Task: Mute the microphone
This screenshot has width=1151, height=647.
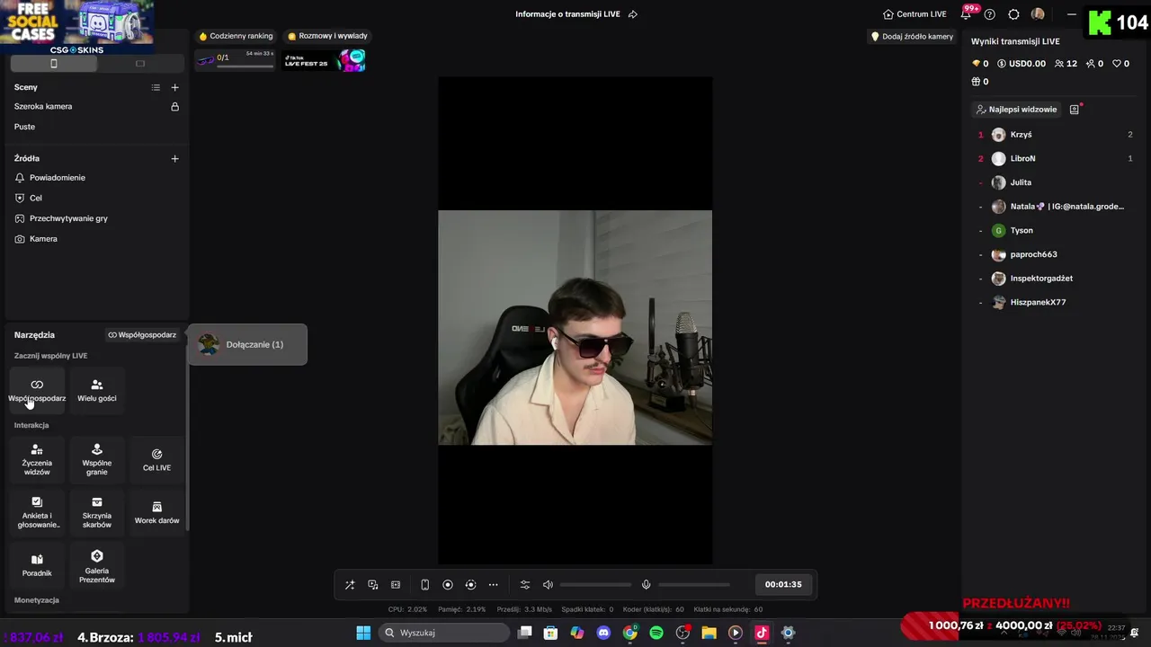Action: pos(646,585)
